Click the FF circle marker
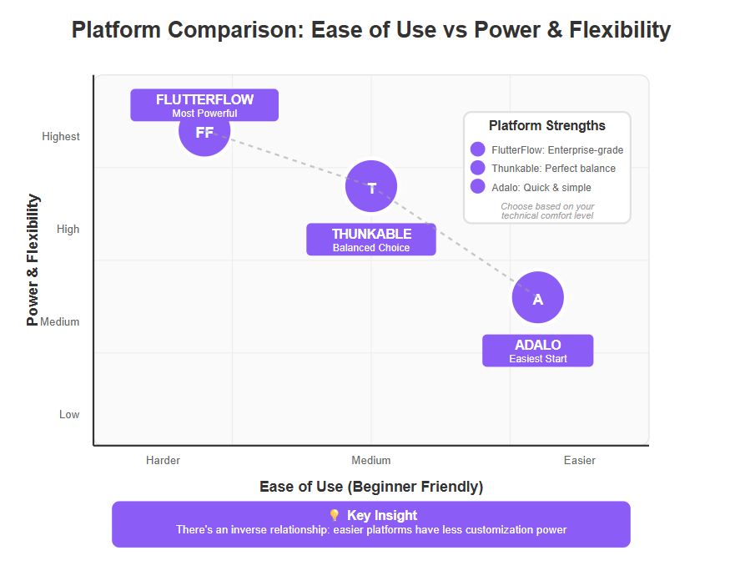The width and height of the screenshot is (735, 571). (x=204, y=131)
